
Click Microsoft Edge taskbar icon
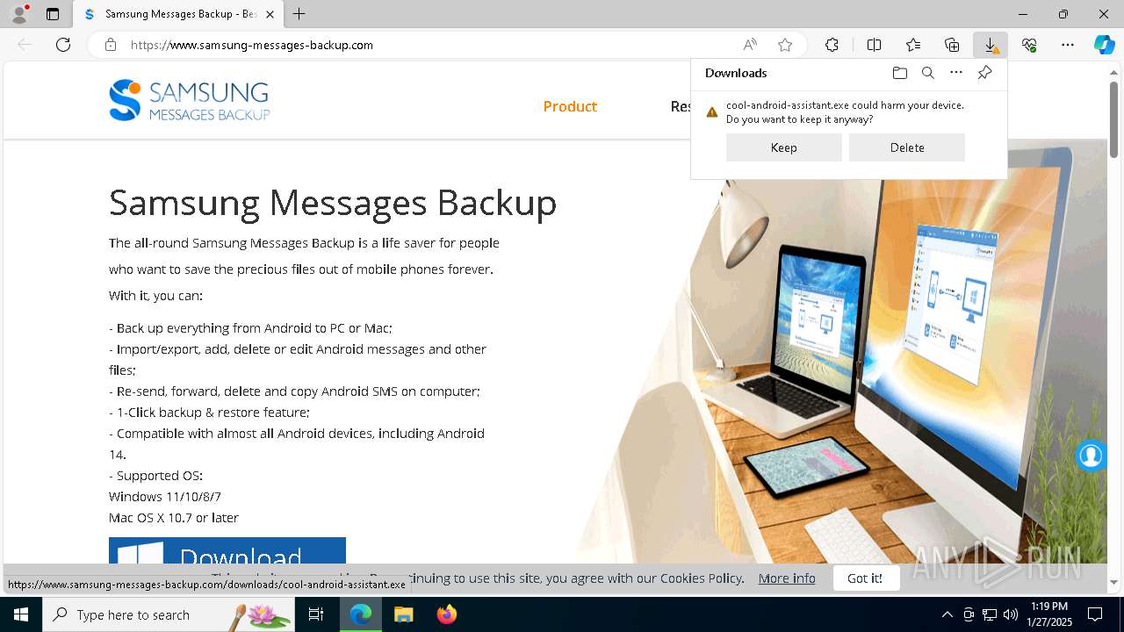click(x=361, y=614)
